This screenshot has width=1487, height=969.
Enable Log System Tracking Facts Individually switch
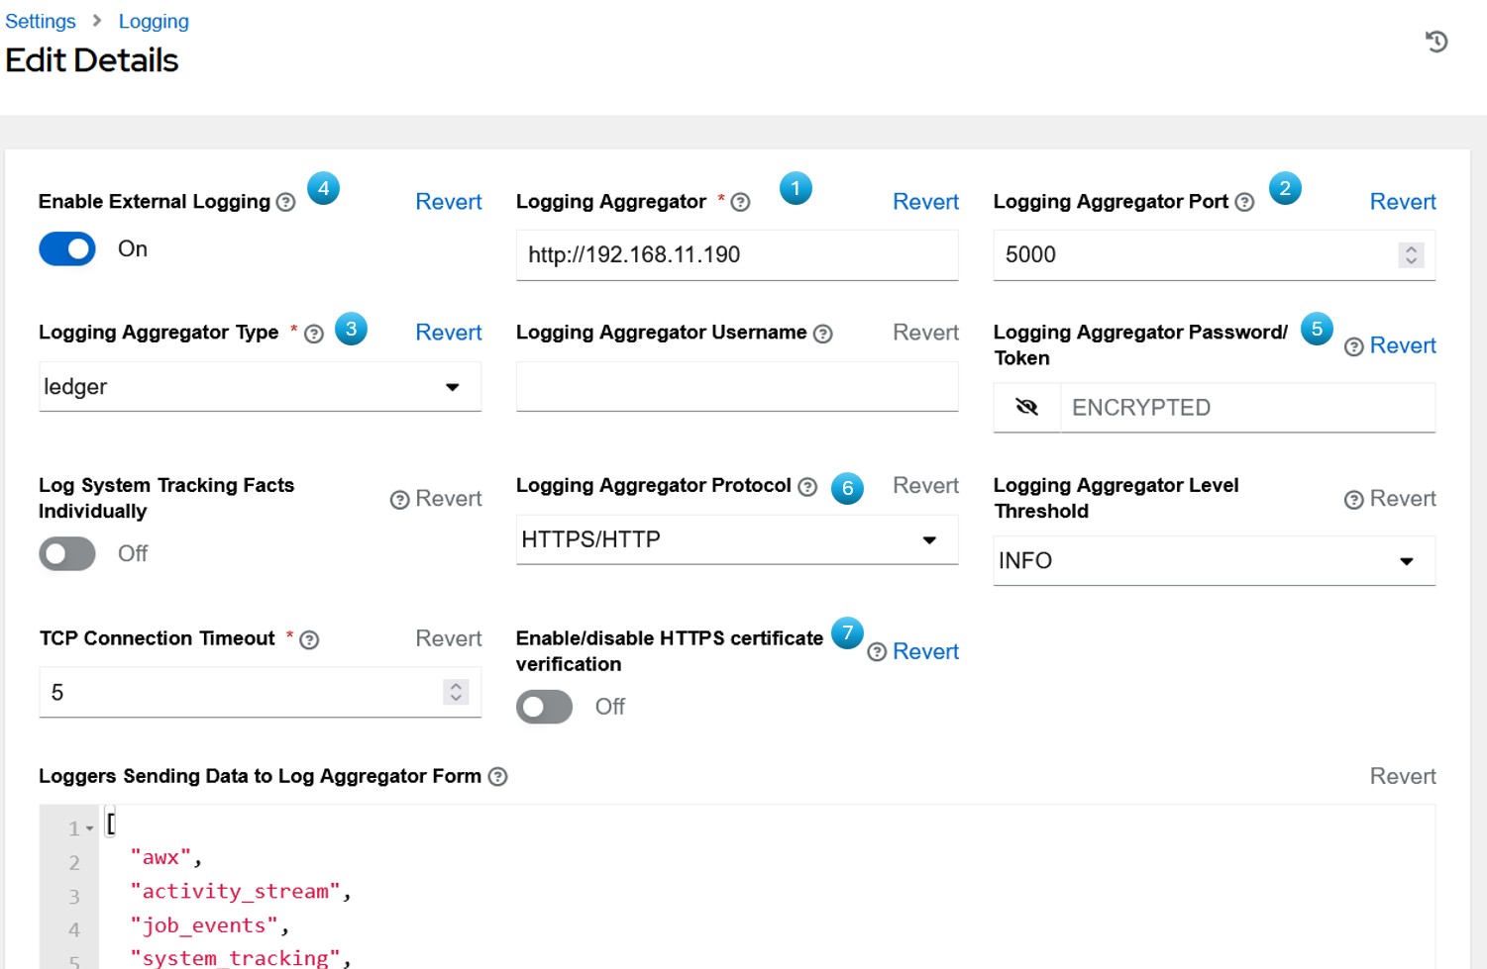pyautogui.click(x=67, y=553)
